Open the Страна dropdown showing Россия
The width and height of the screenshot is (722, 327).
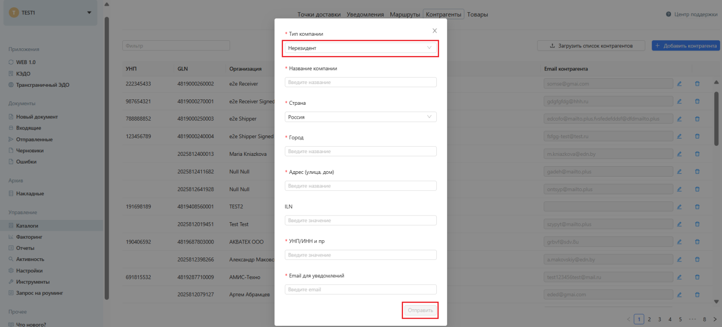[x=361, y=117]
